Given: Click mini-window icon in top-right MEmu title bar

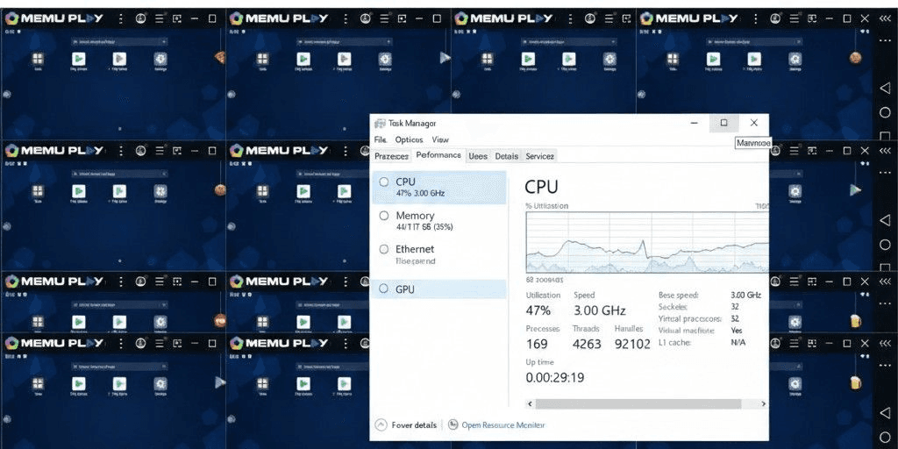Looking at the screenshot, I should 812,18.
